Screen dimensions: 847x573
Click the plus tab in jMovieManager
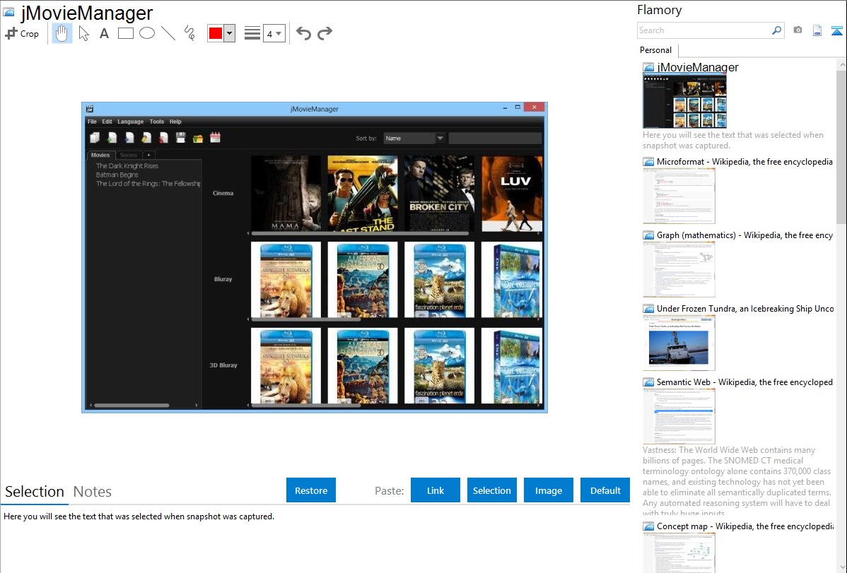tap(148, 155)
